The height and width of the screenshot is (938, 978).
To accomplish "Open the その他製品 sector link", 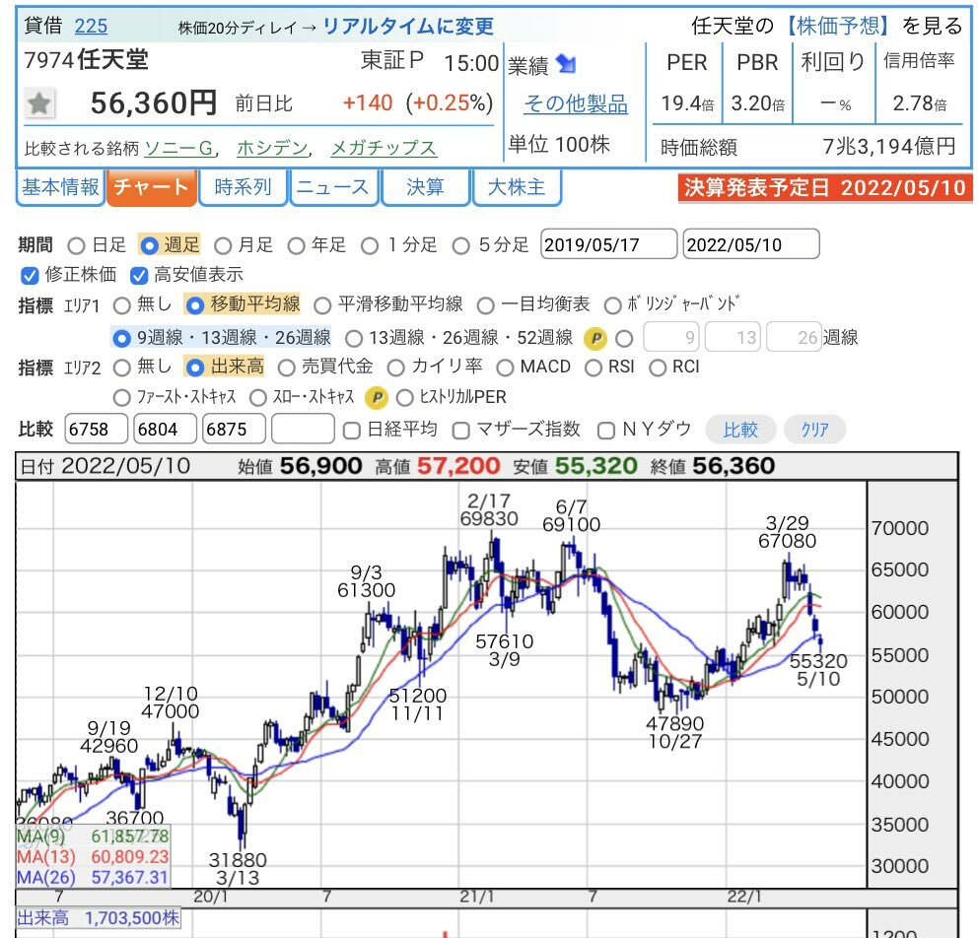I will click(x=575, y=104).
